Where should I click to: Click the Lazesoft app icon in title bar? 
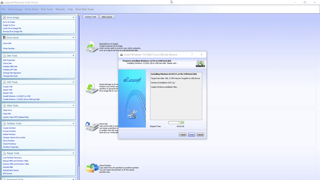2,2
